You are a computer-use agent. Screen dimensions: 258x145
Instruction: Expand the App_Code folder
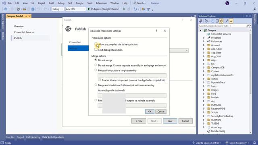click(204, 49)
